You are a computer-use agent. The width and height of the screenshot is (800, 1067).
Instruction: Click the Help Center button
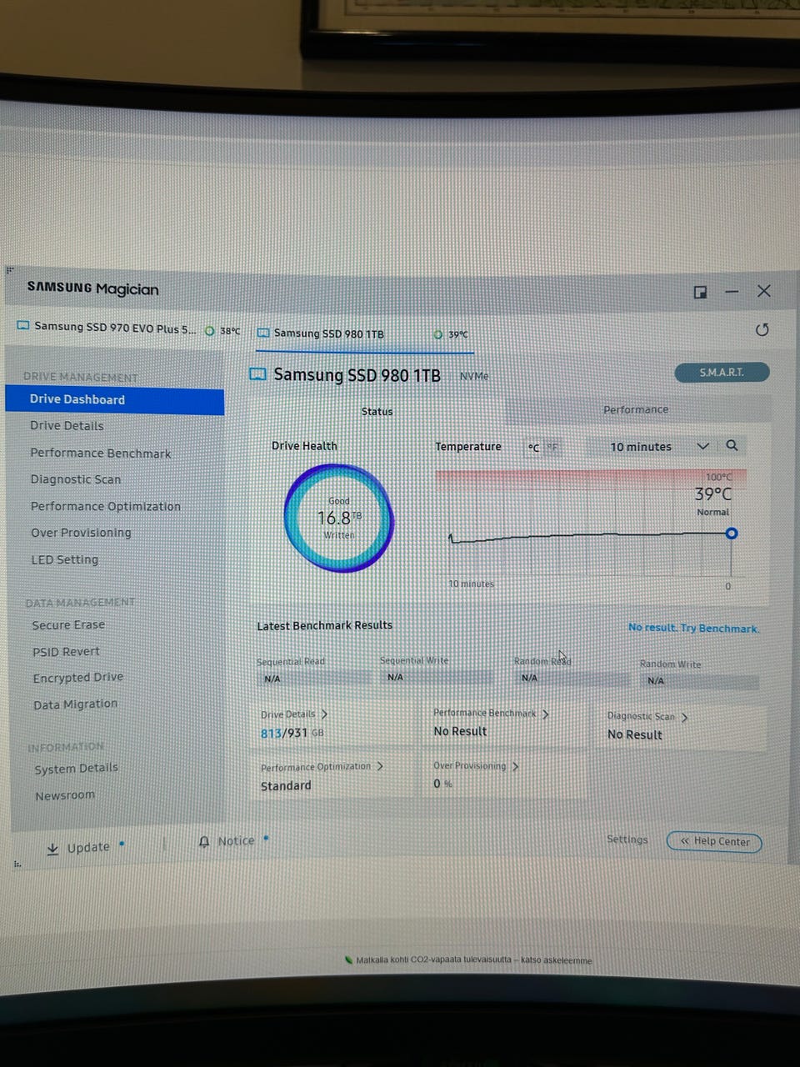[715, 842]
